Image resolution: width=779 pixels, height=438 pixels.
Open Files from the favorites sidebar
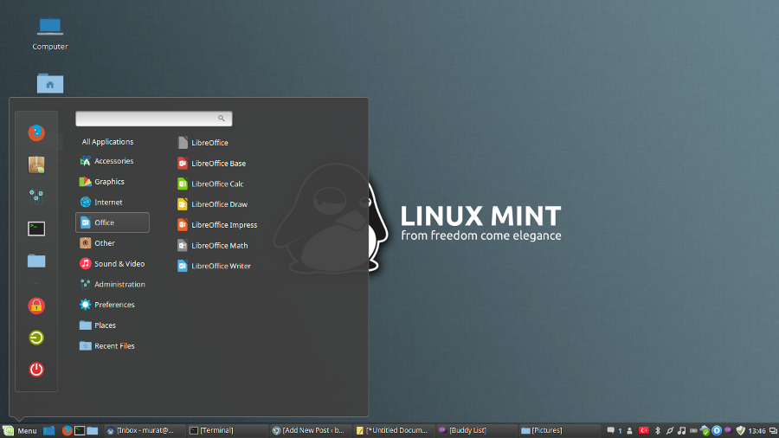pyautogui.click(x=36, y=261)
